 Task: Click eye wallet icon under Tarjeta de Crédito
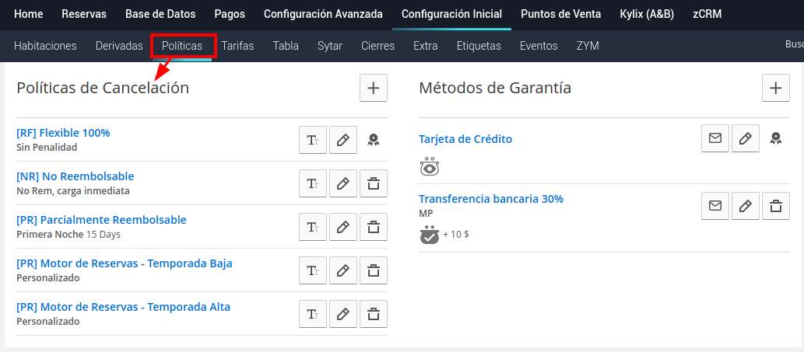coord(429,166)
